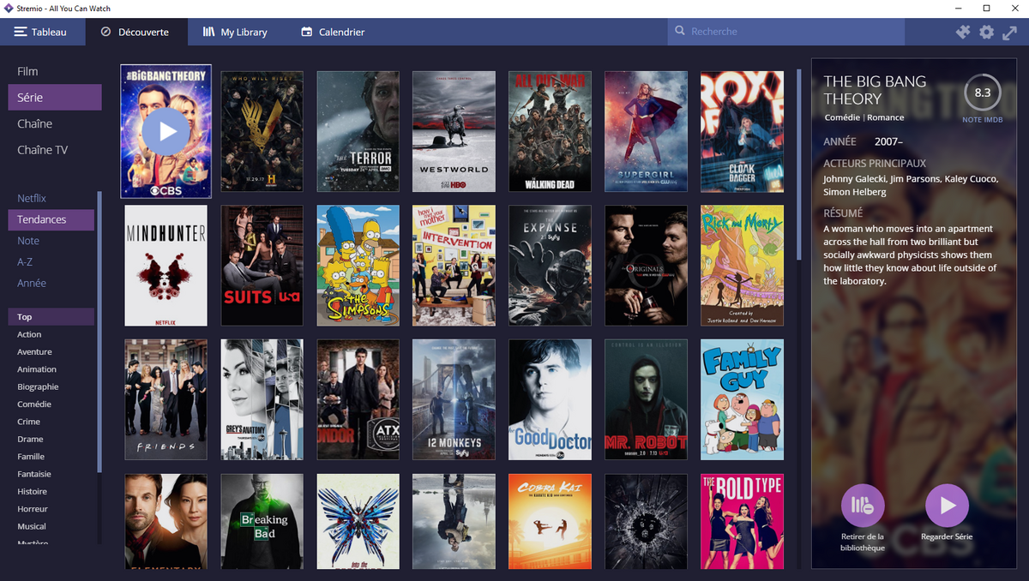Select the Top genre filter
The width and height of the screenshot is (1029, 581).
pos(51,317)
